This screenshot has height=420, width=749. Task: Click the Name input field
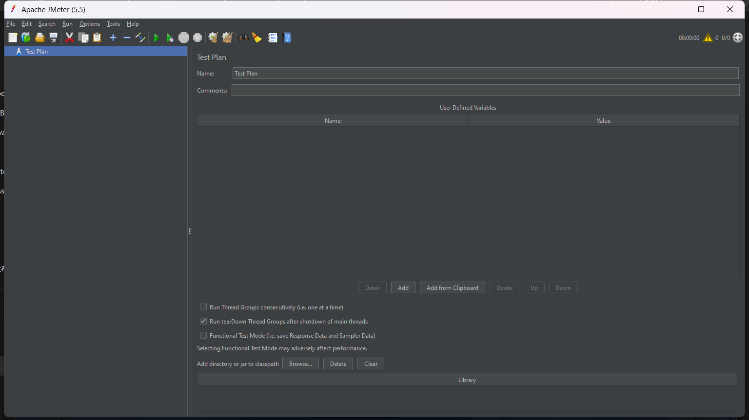pos(486,74)
